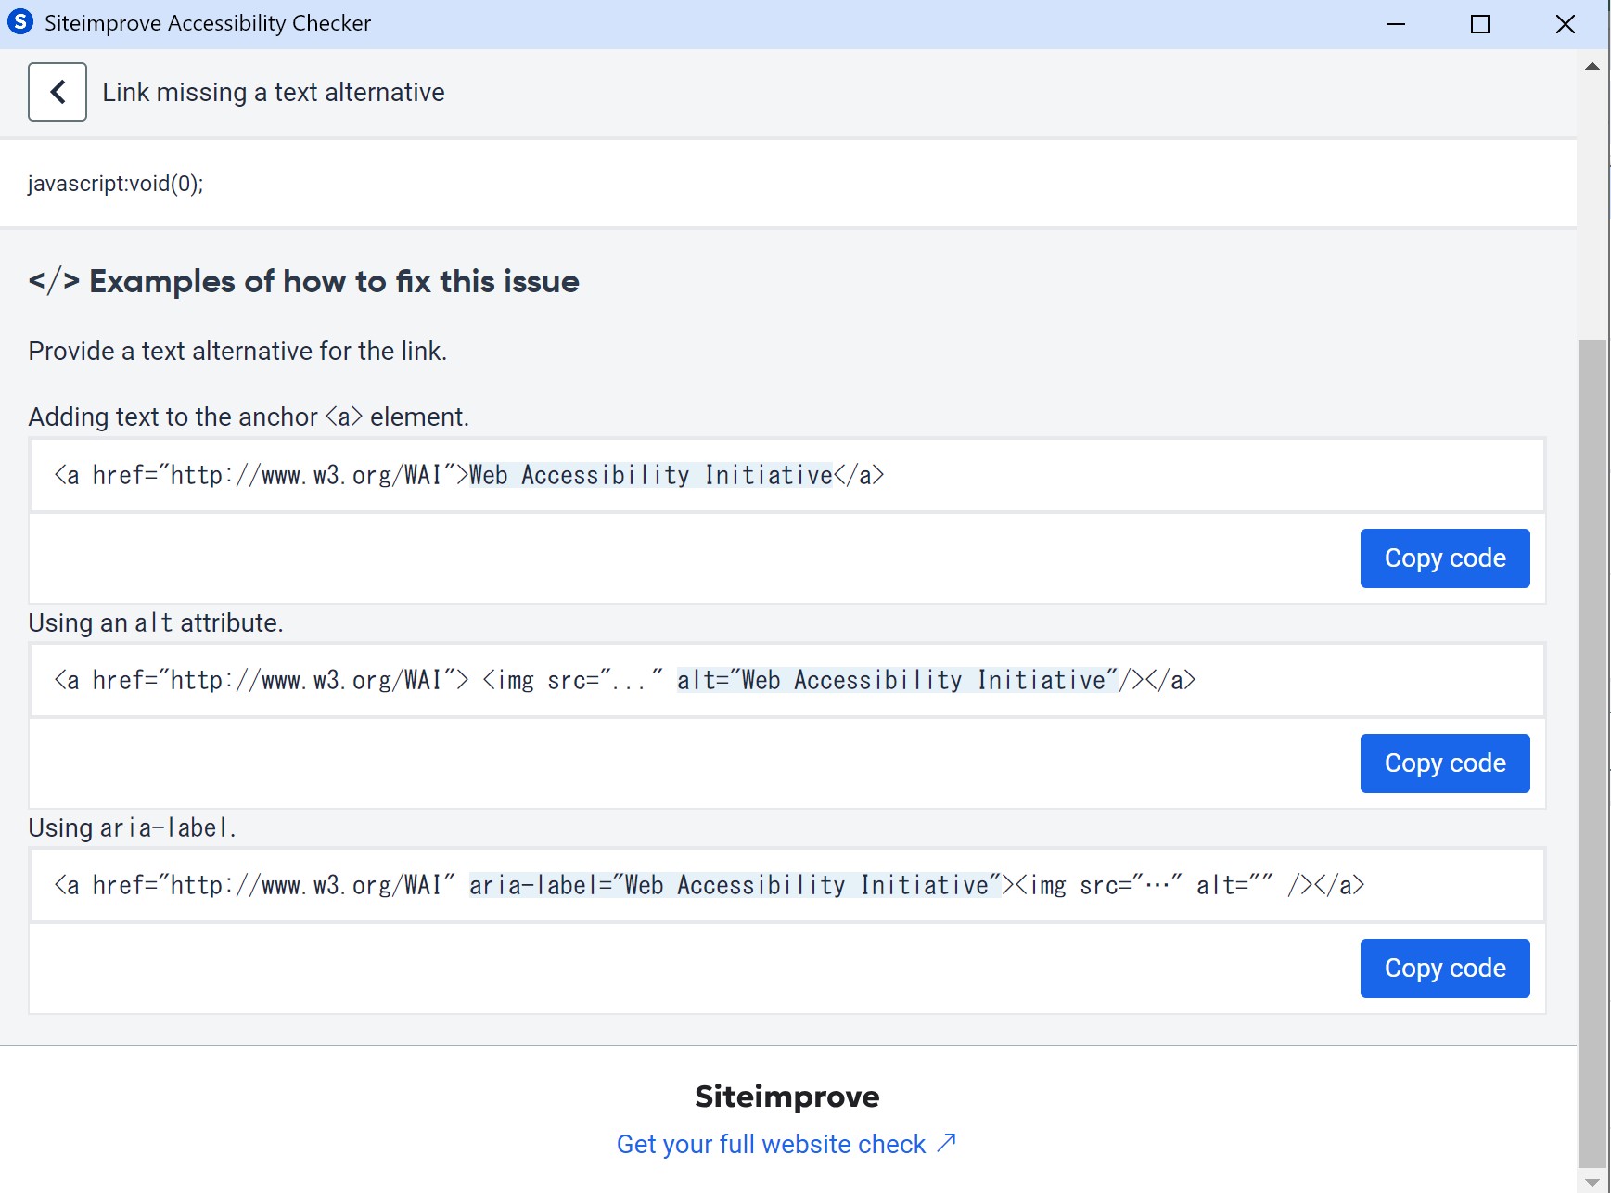
Task: Click the external arrow icon after website check link
Action: click(946, 1143)
